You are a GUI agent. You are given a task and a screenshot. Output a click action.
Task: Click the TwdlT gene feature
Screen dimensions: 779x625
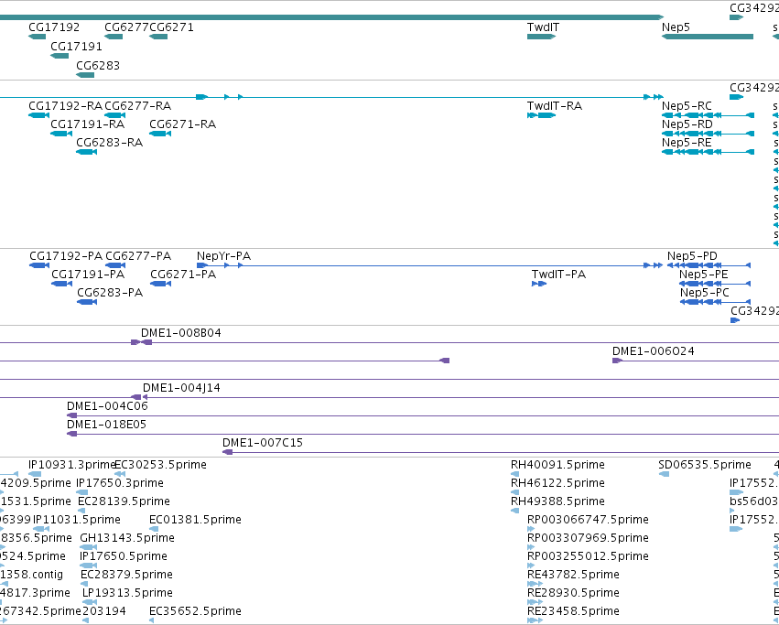[541, 37]
